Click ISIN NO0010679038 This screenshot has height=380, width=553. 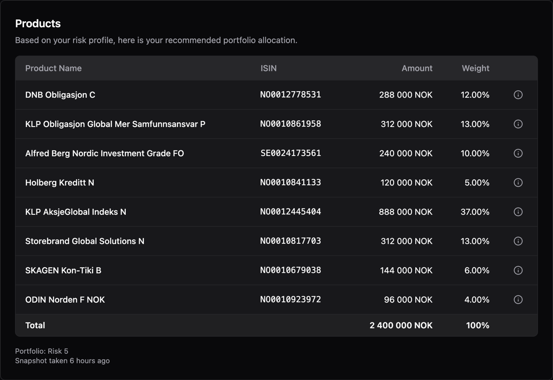click(291, 270)
